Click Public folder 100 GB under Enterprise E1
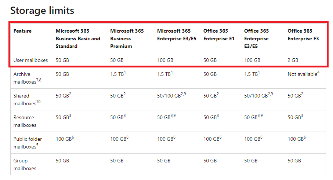Screen dimensions: 333x180 (212, 139)
